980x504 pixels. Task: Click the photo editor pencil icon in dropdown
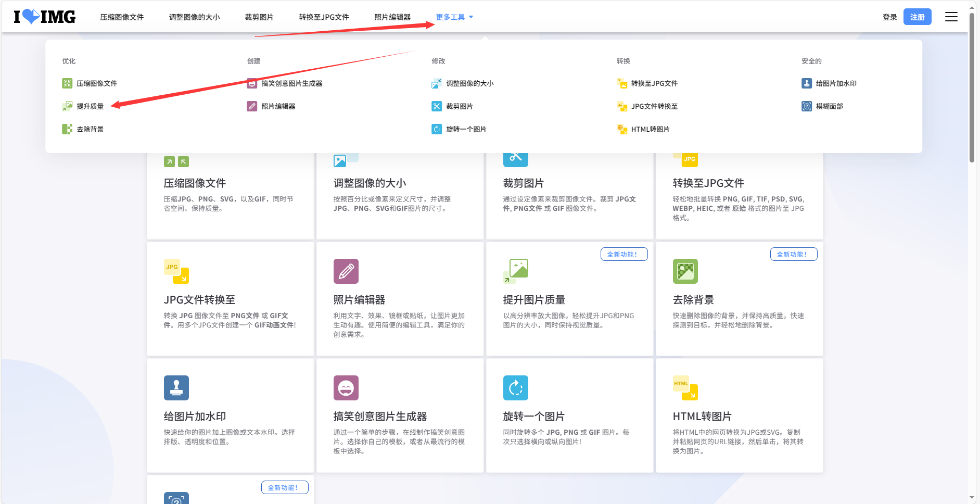coord(252,106)
